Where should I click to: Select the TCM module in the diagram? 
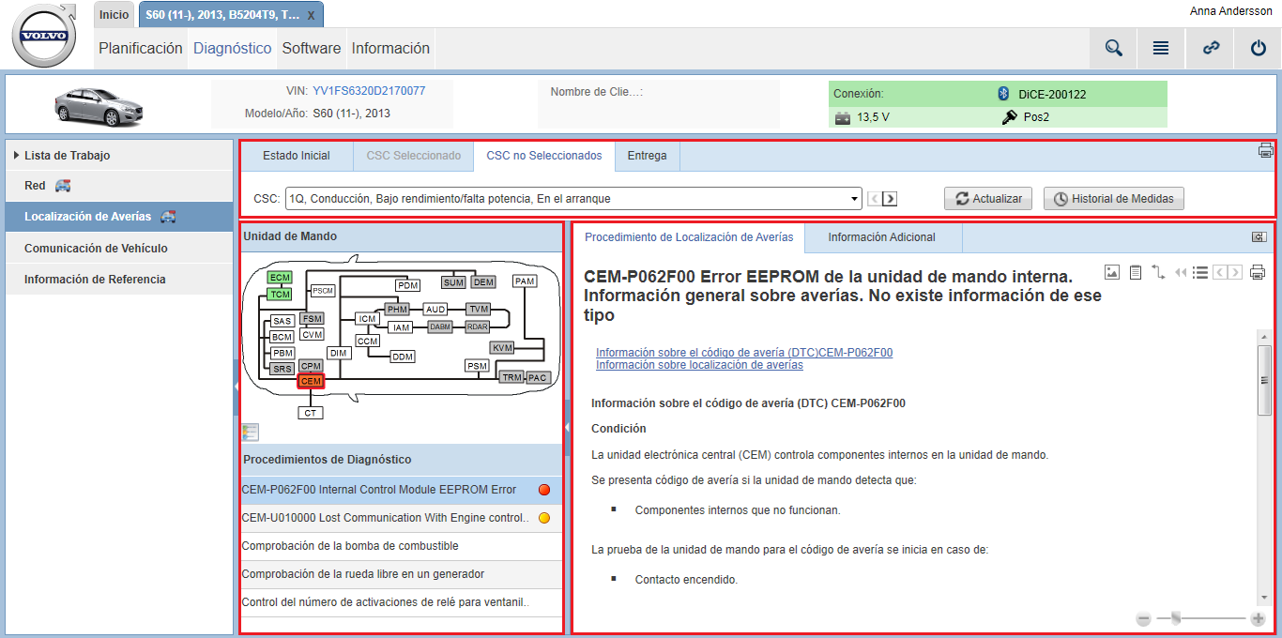pyautogui.click(x=280, y=294)
